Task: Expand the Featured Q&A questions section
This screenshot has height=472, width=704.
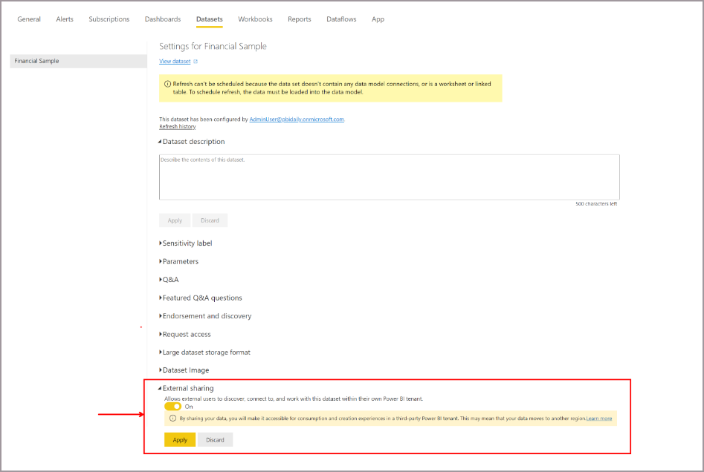Action: [x=200, y=298]
